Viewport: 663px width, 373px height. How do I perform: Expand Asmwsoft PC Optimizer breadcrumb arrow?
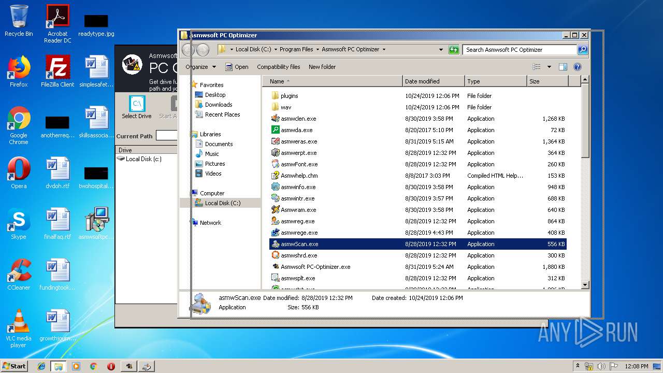(384, 50)
